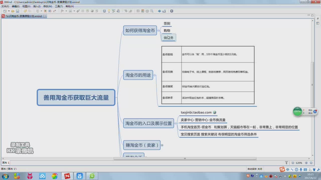Screen dimensions: 321x180
Task: Start Presentation mode icon
Action: (104, 11)
